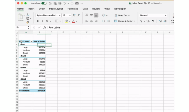Open the Developer tab

click(x=120, y=9)
